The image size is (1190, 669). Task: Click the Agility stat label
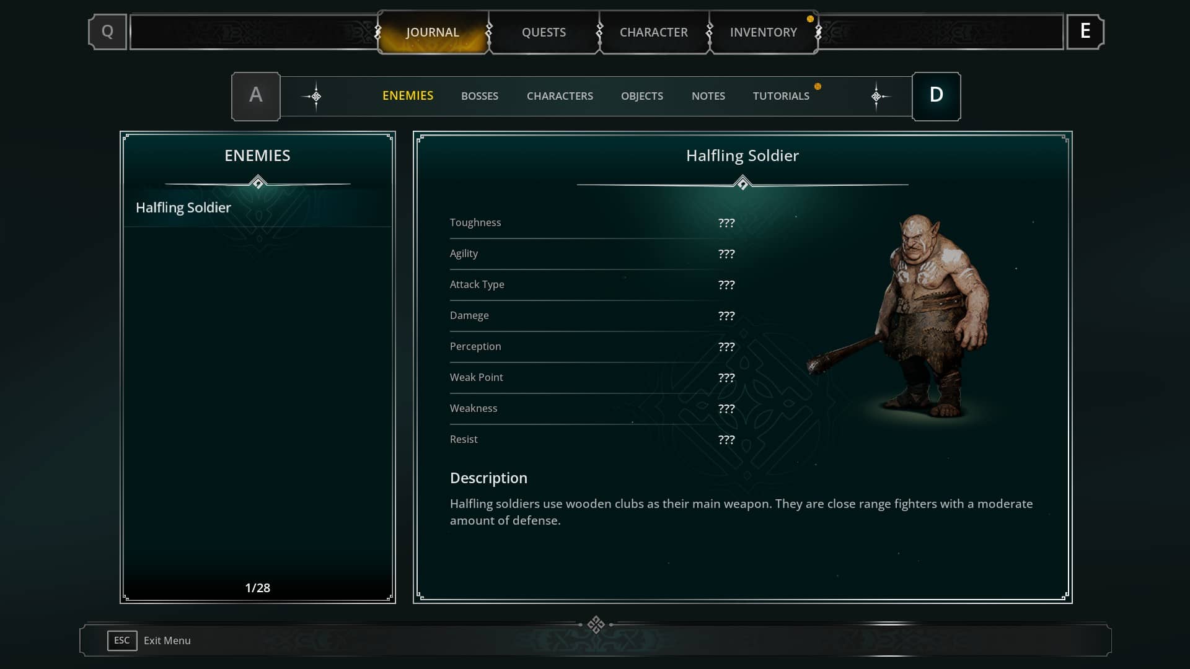coord(464,253)
